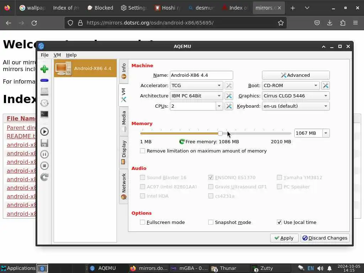Click the memory slider handle
364x273 pixels.
click(220, 133)
